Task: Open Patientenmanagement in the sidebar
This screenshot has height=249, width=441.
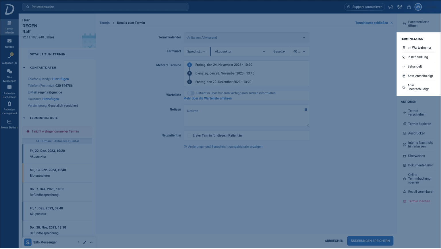Action: (x=9, y=108)
